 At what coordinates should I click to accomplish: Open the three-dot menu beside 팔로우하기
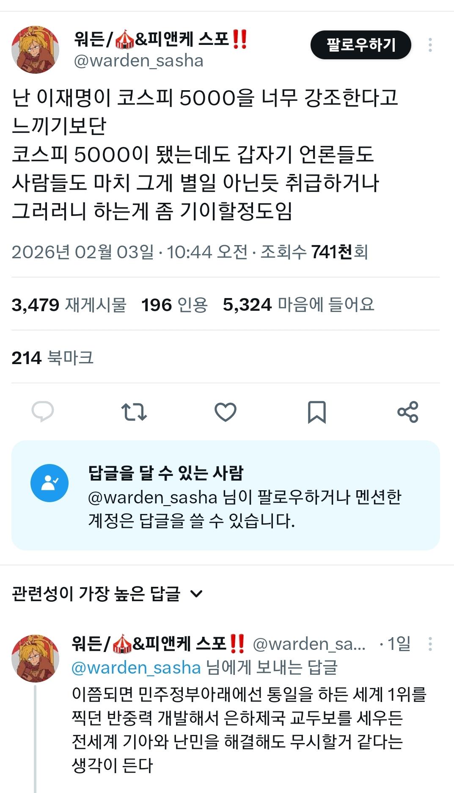point(430,45)
